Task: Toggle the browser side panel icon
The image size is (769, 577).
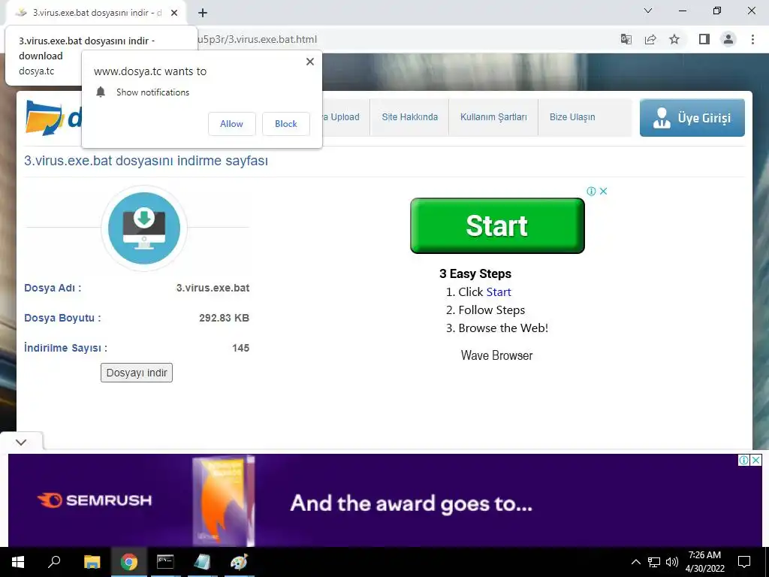Action: point(704,39)
